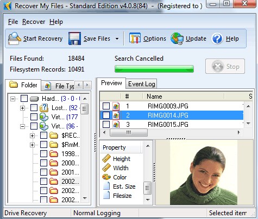Viewport: 258px width, 219px height.
Task: Click the Lost files folder question icon
Action: pos(44,108)
